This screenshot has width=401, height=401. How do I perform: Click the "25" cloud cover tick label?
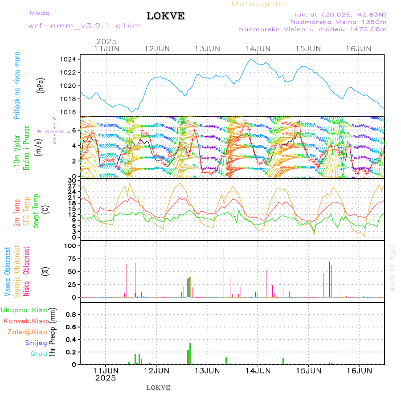72,285
